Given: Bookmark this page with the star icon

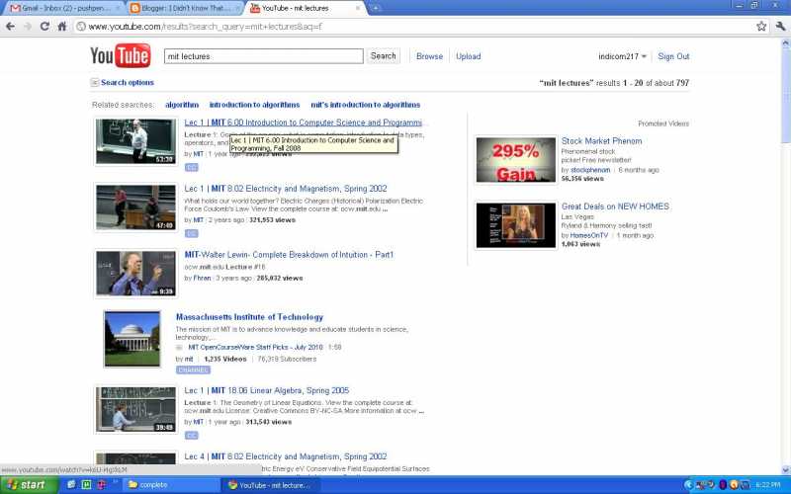Looking at the screenshot, I should [x=761, y=27].
